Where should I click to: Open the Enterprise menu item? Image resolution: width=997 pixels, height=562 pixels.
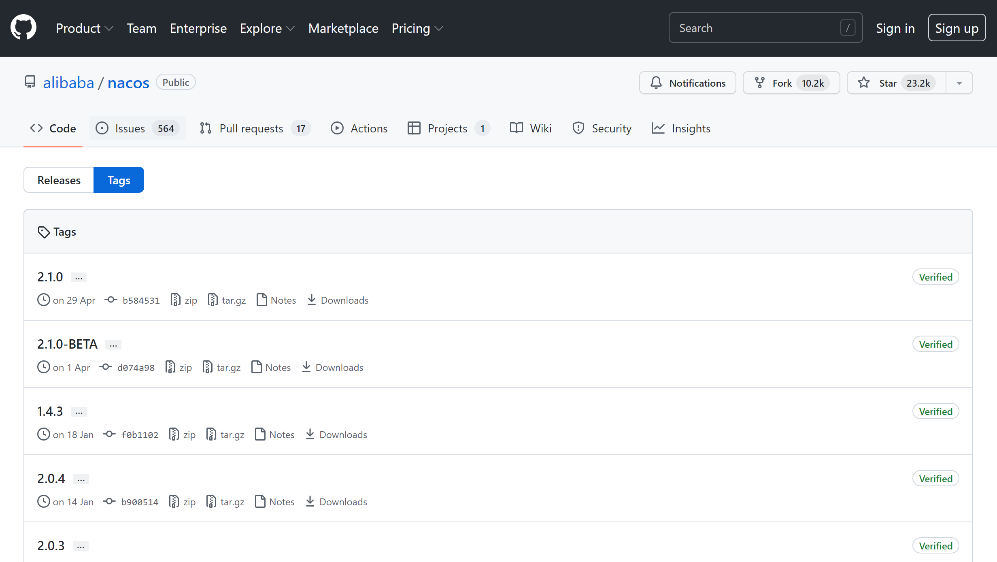coord(198,28)
